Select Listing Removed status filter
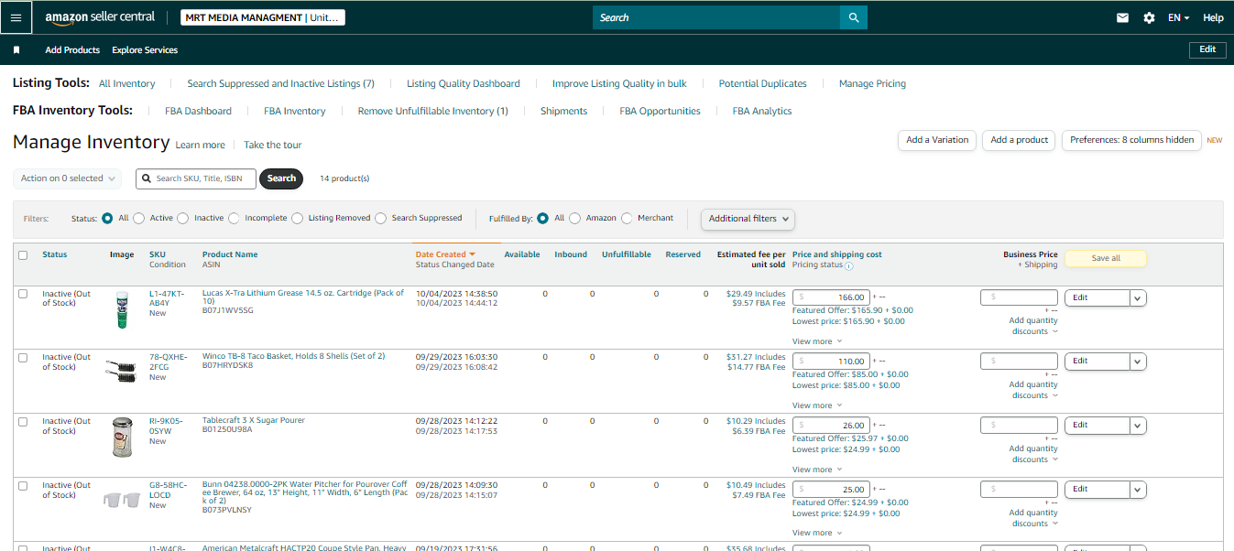The image size is (1234, 551). click(298, 219)
